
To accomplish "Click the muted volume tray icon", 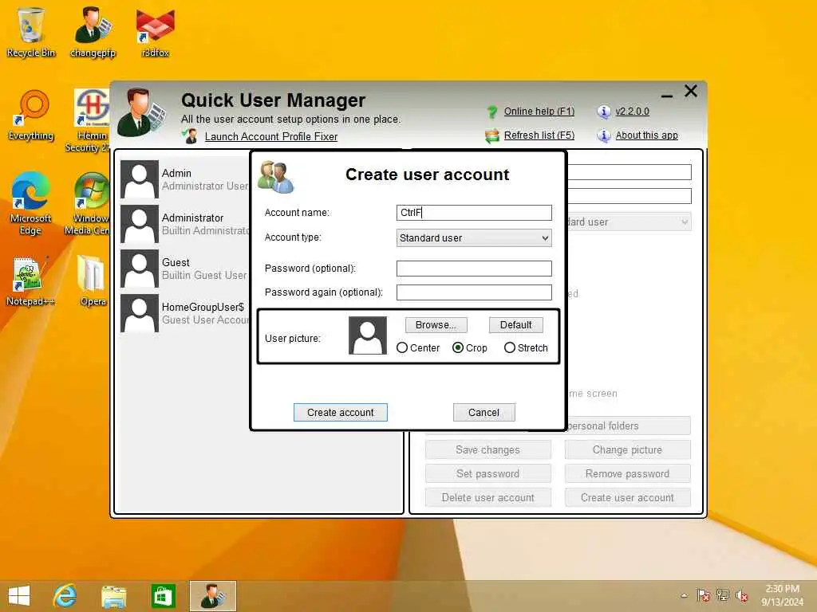I will coord(741,594).
